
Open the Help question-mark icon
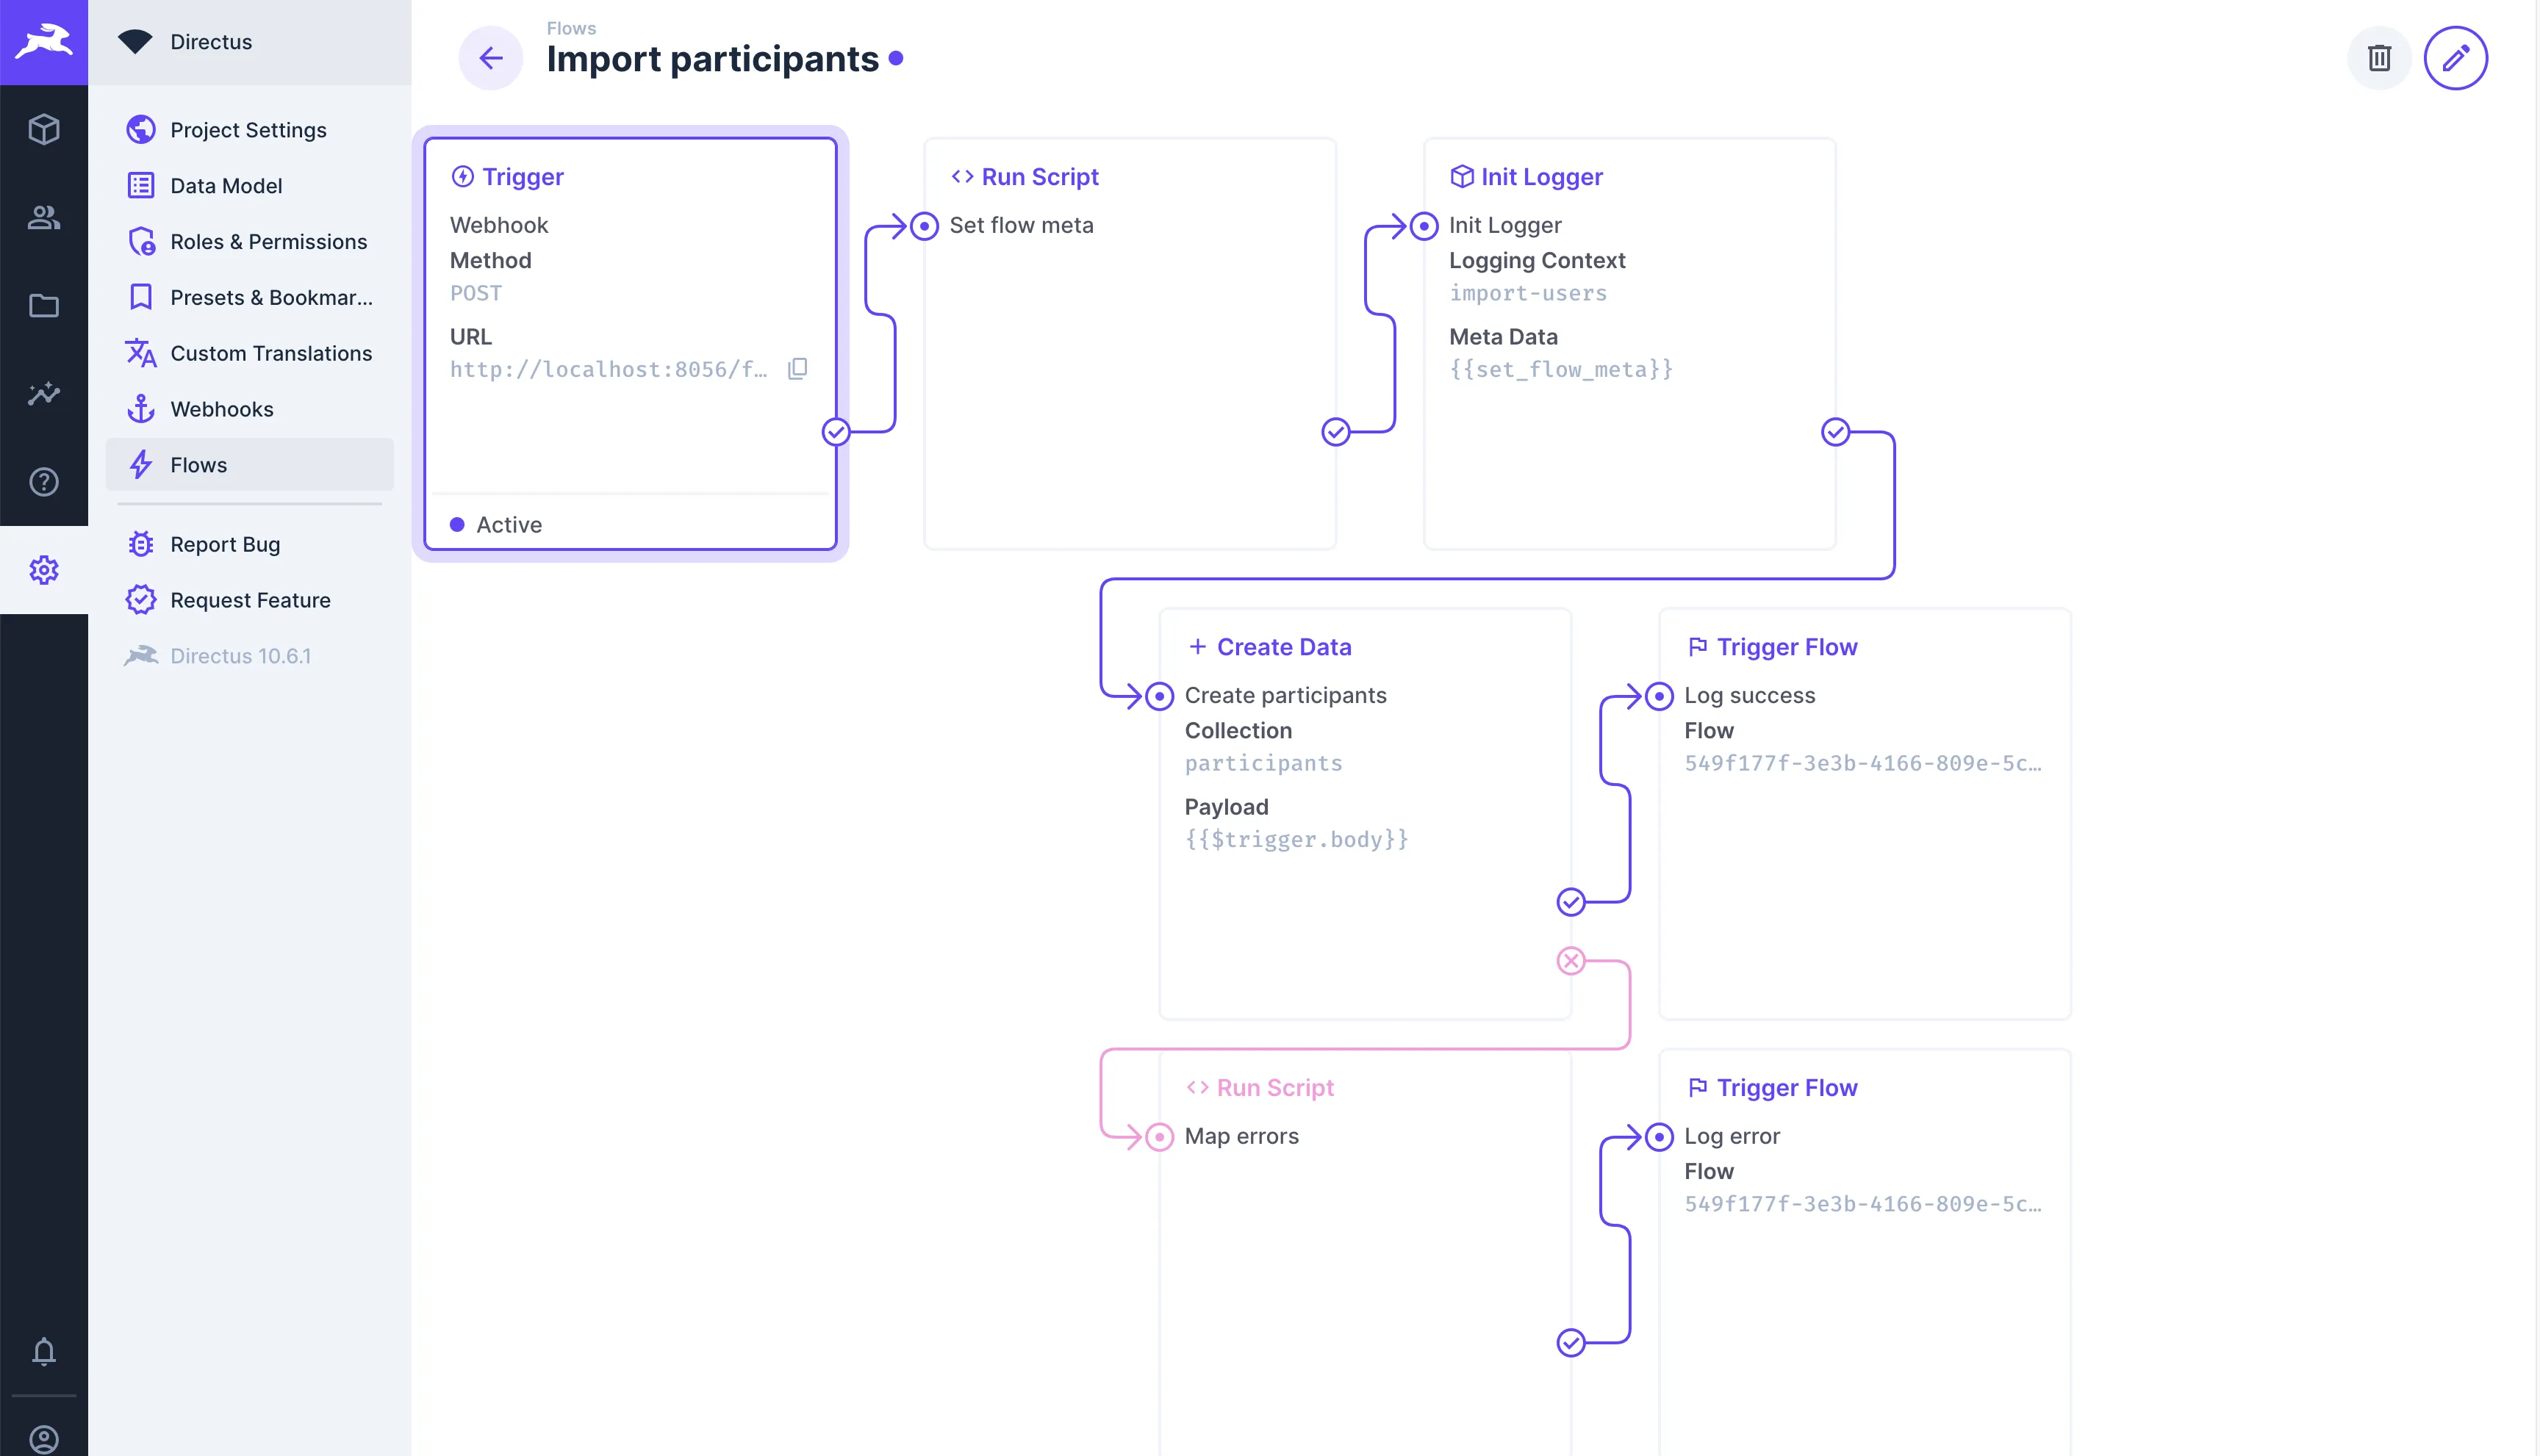[44, 482]
